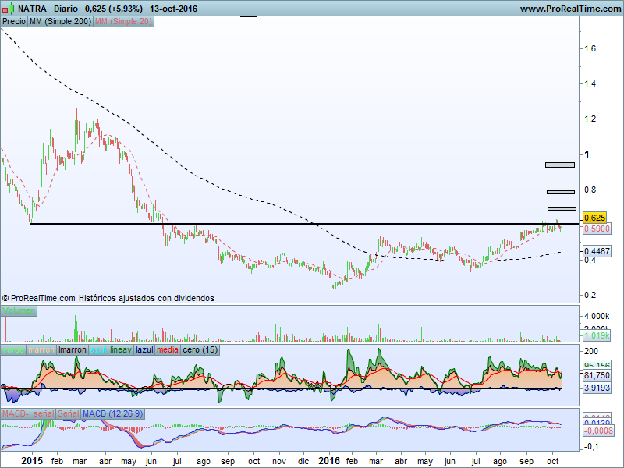Open the www.ProRealTime.com link

pos(569,9)
